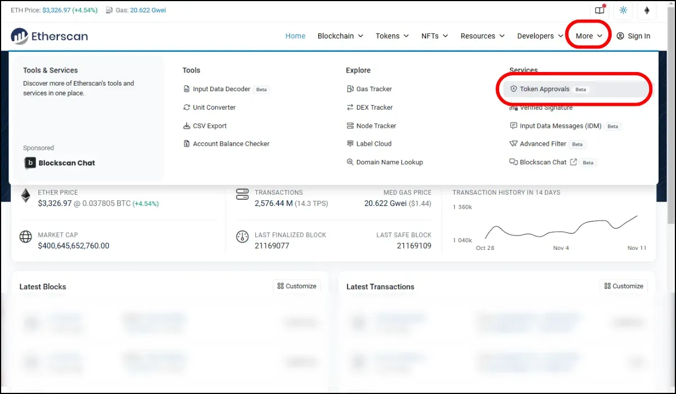Click the 20.622 Gwei gas link in top bar
The width and height of the screenshot is (676, 394).
pos(148,10)
